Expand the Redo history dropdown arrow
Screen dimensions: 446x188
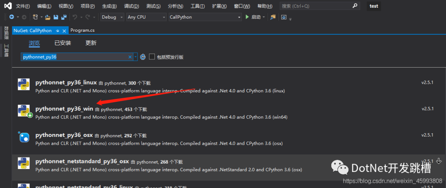94,17
